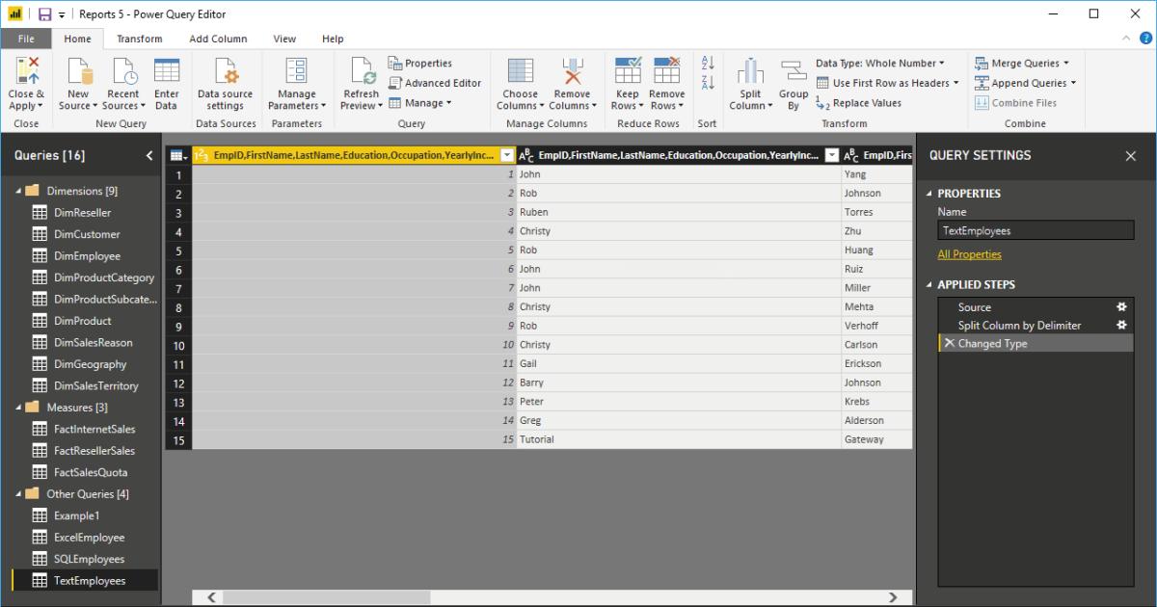
Task: Collapse the Applied Steps section
Action: point(929,285)
